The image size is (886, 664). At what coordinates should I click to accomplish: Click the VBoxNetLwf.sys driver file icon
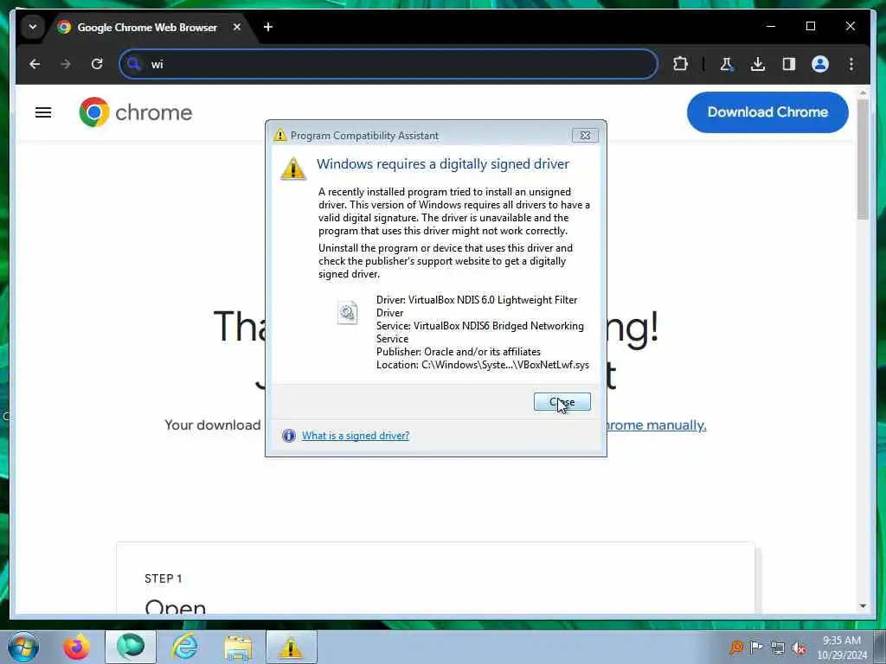(347, 313)
